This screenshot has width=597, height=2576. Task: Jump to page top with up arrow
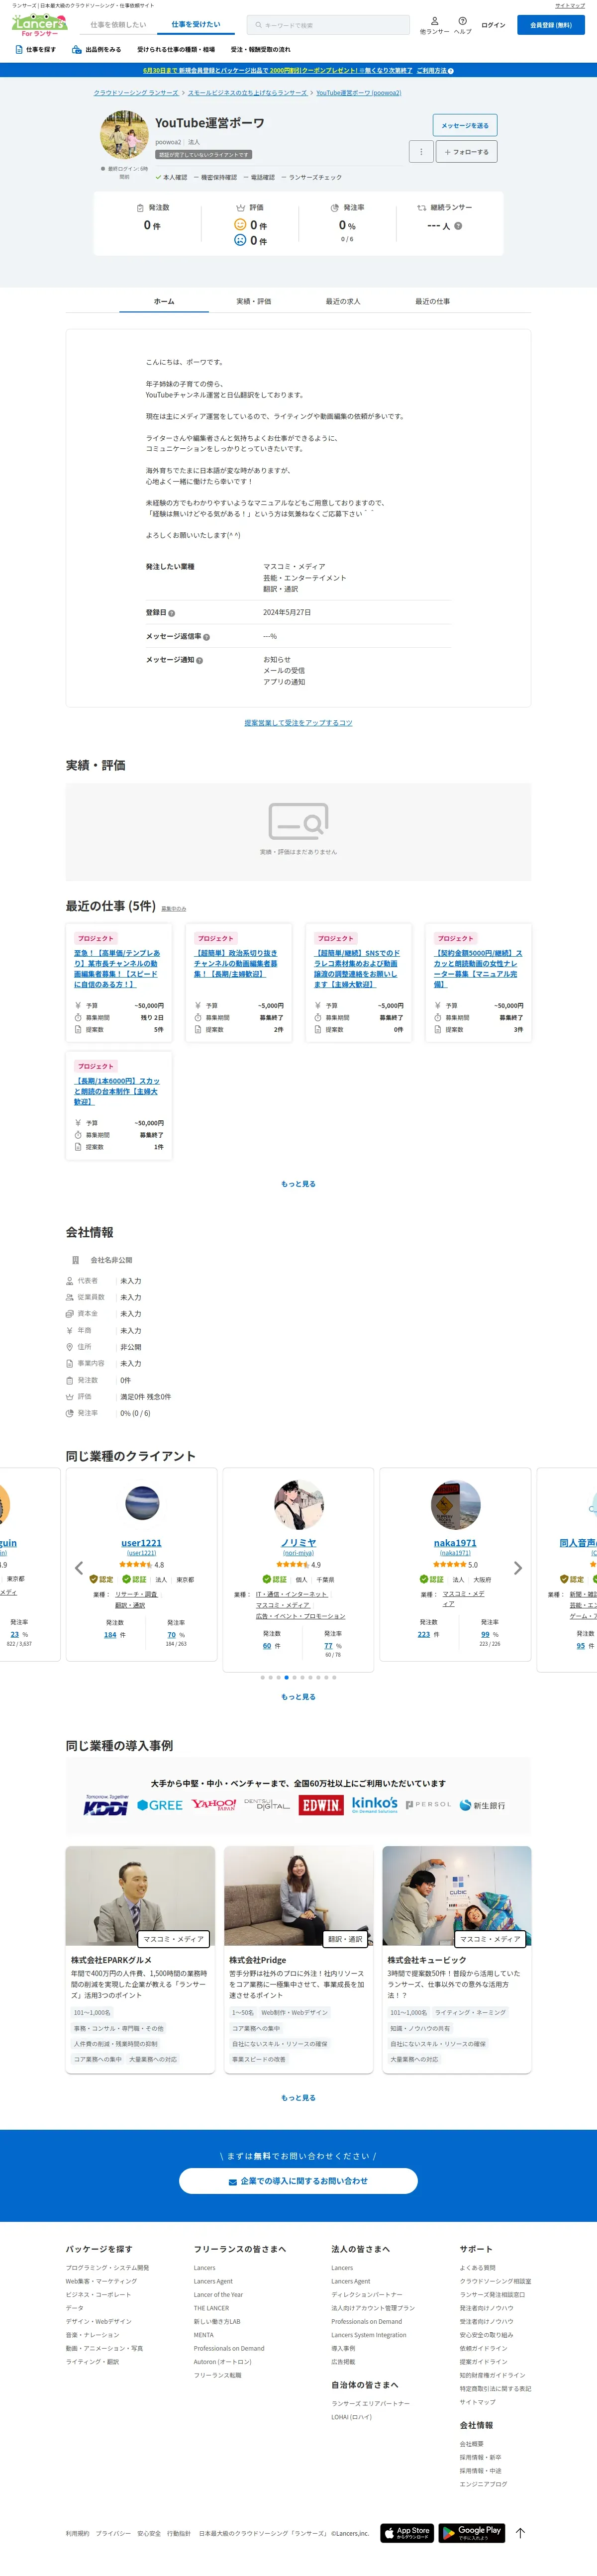click(x=520, y=2532)
